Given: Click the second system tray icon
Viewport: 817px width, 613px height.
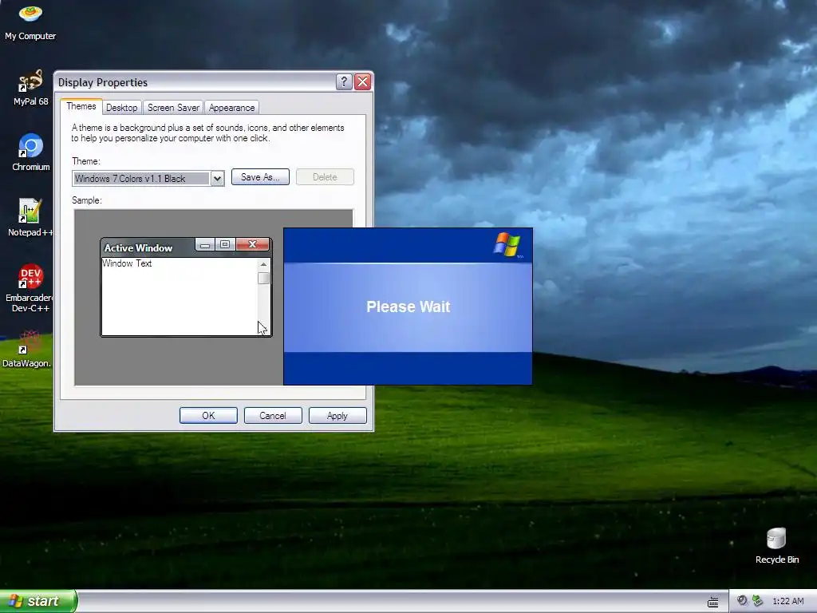Looking at the screenshot, I should pyautogui.click(x=758, y=601).
